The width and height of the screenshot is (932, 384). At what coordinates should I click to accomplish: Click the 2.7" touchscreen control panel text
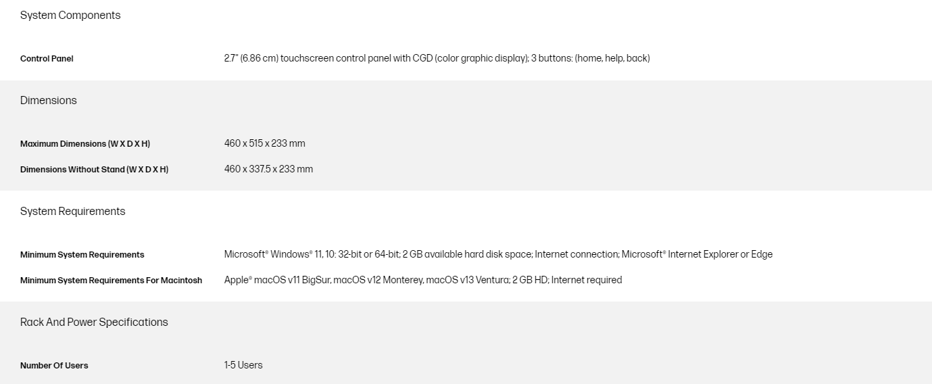coord(317,58)
